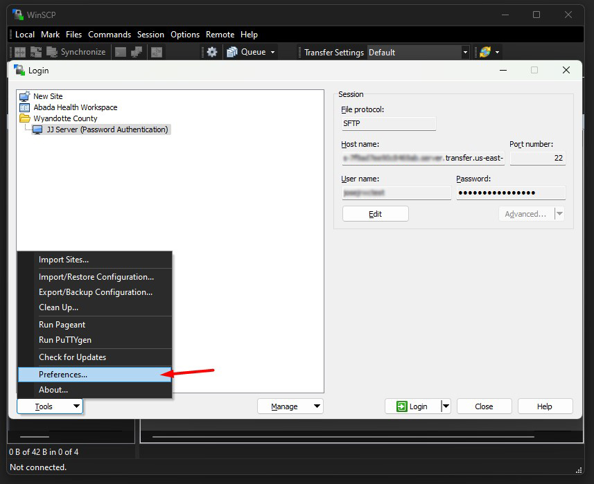This screenshot has height=484, width=594.
Task: Click the disabled icon left of the gear
Action: pos(157,52)
